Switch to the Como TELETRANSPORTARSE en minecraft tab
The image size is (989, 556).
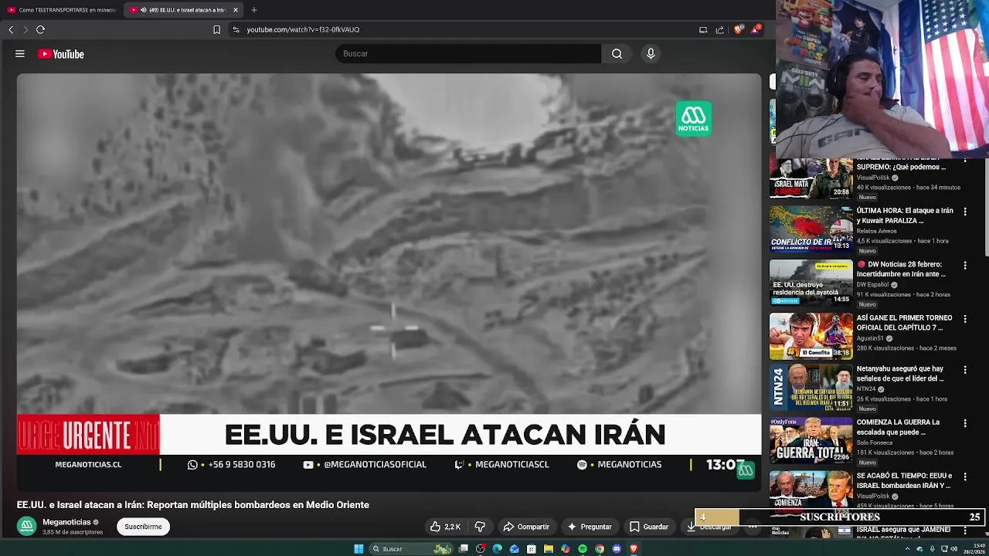point(62,10)
